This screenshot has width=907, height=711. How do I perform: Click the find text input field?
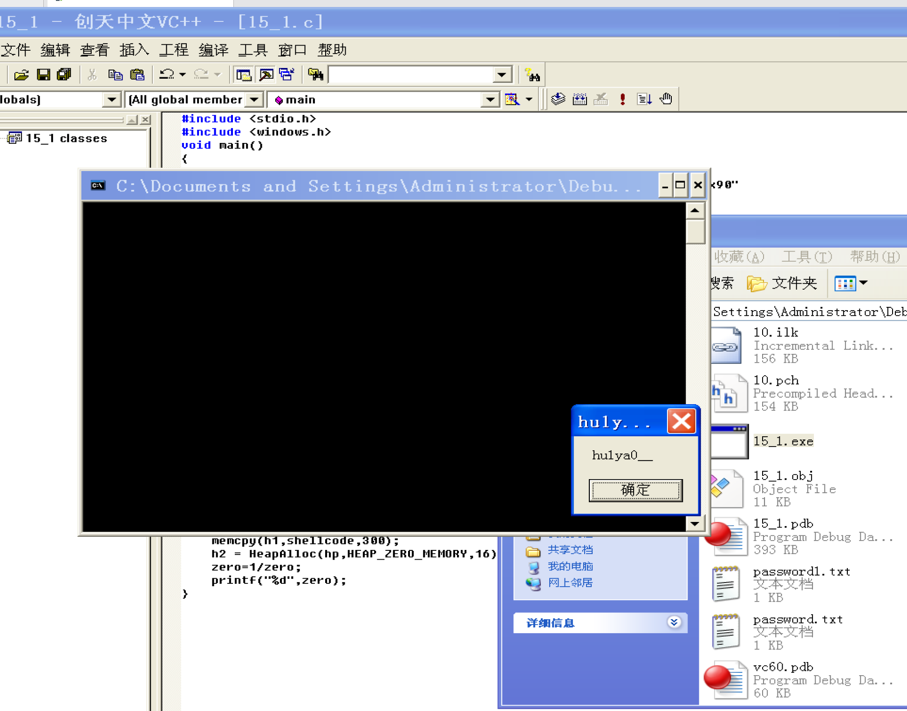point(411,74)
